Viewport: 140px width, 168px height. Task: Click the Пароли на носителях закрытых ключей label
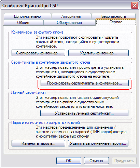[45, 122]
